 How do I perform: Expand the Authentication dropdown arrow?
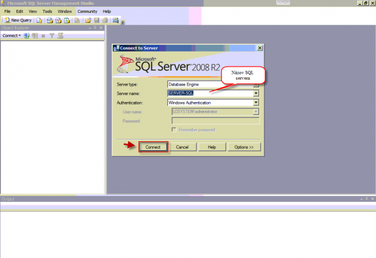point(256,103)
